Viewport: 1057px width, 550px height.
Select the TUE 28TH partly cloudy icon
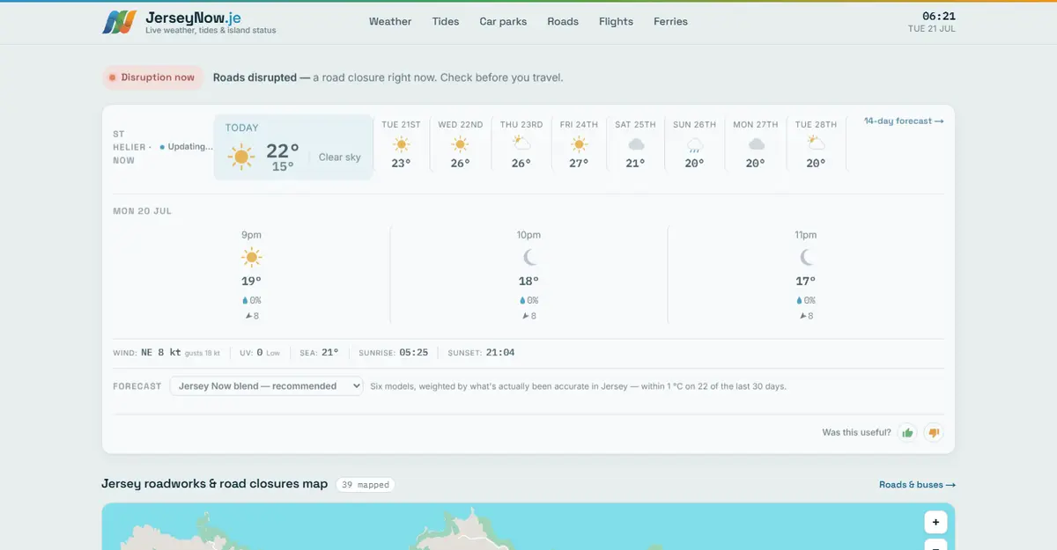[x=816, y=144]
